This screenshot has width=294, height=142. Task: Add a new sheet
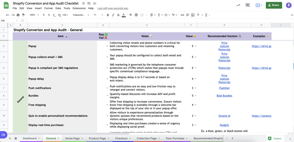point(10,138)
